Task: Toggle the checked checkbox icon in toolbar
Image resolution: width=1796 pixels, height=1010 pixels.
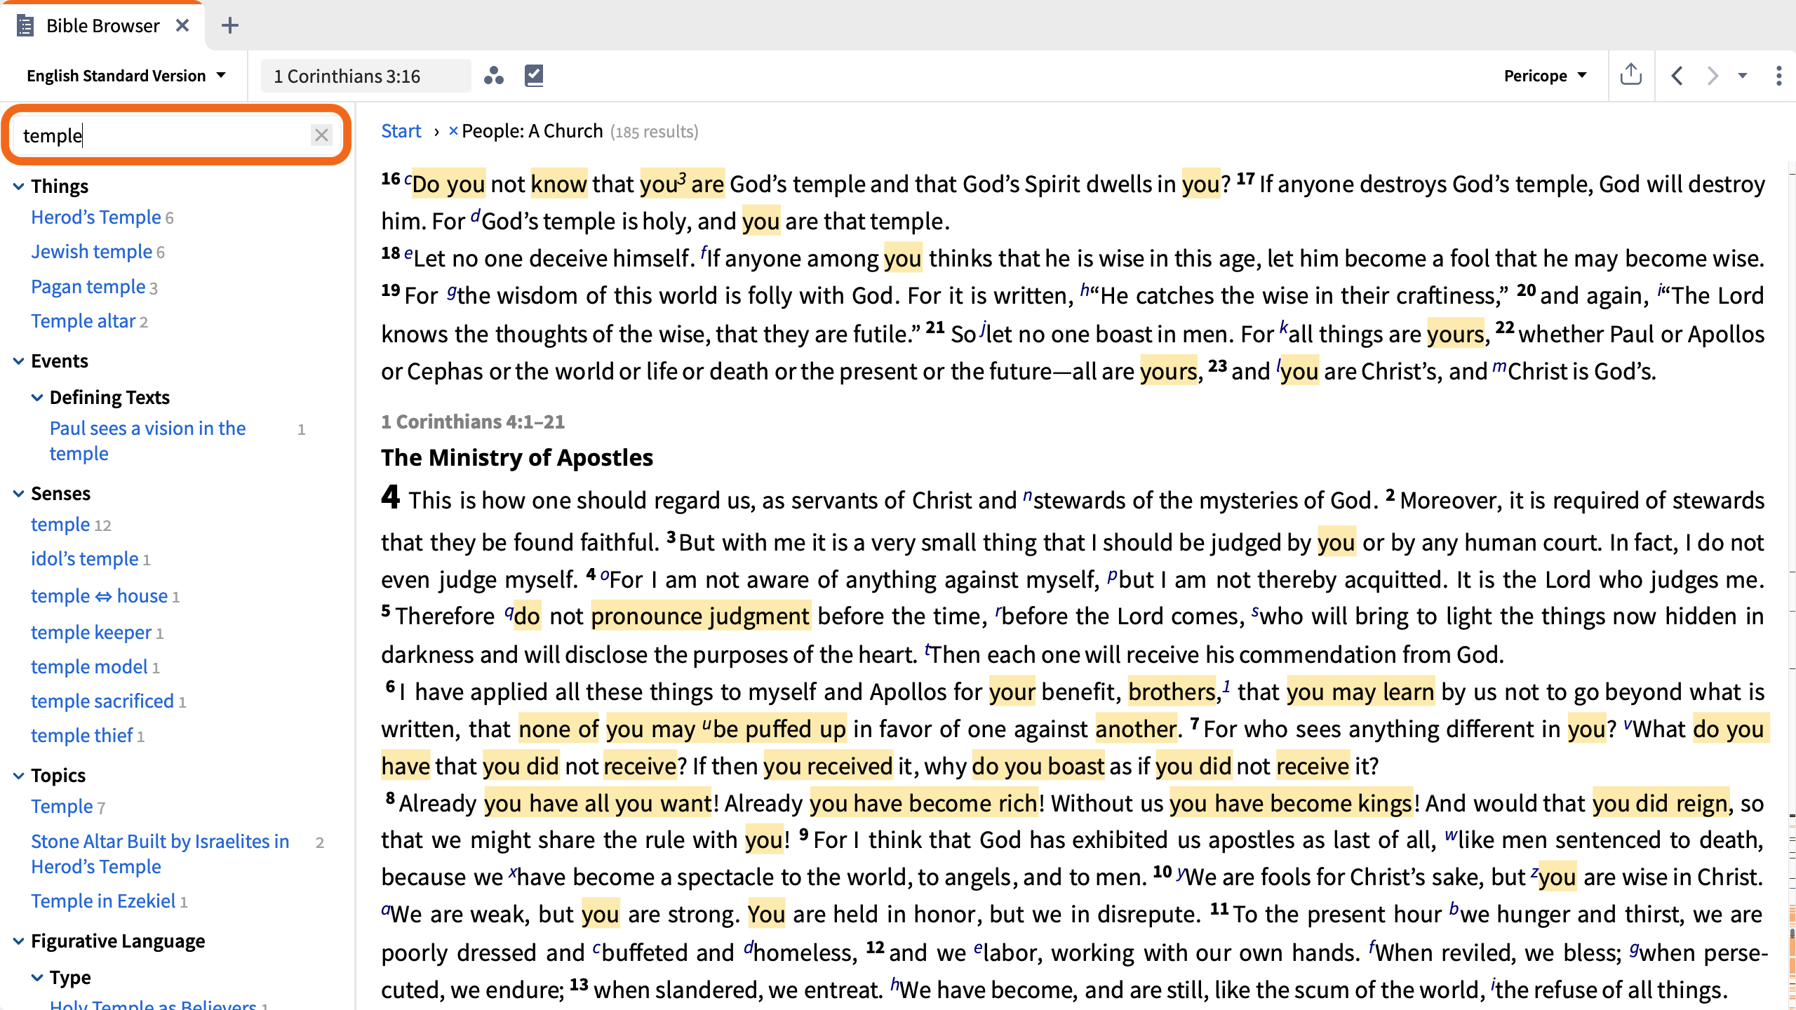Action: pyautogui.click(x=534, y=76)
